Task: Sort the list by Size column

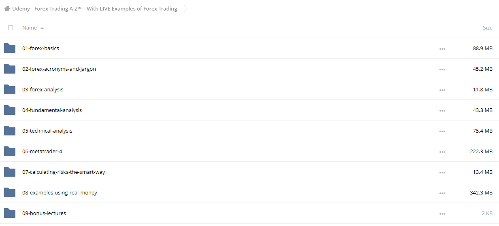Action: click(x=488, y=28)
